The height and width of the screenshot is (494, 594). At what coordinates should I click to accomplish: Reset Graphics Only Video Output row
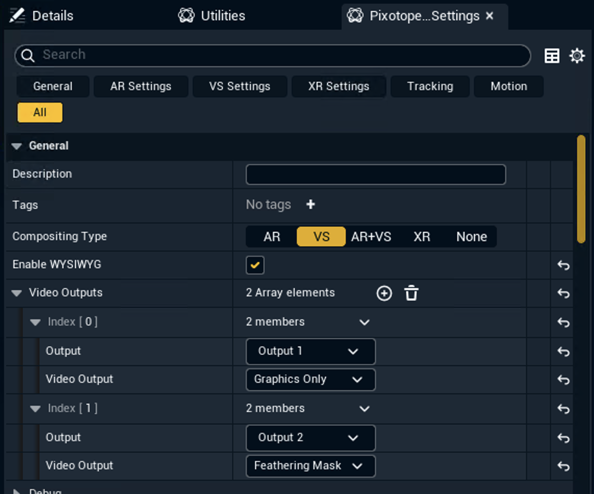pos(563,379)
